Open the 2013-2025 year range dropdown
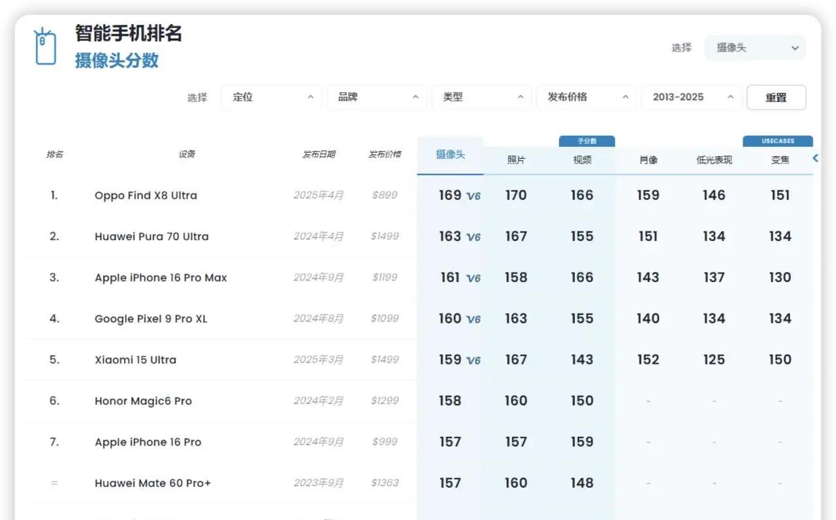This screenshot has width=836, height=520. tap(692, 97)
